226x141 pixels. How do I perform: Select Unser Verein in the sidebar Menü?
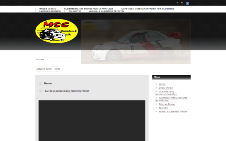coord(166,88)
